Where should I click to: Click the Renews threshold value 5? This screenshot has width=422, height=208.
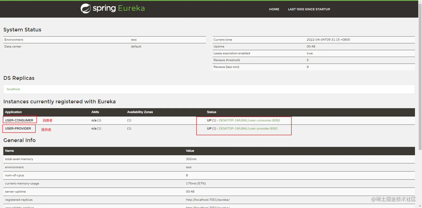(x=308, y=60)
